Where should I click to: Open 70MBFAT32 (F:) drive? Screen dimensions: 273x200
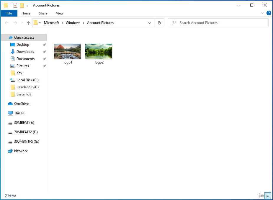(26, 132)
